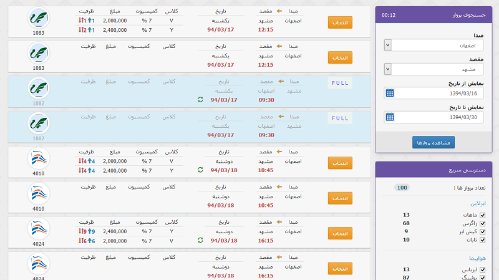
Task: Click capacity arrows showing 6 in flight 4024 row
Action: (87, 241)
